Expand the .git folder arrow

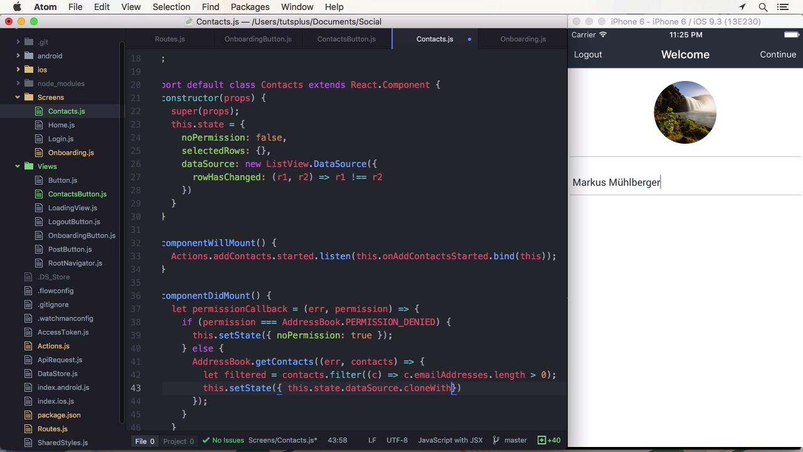18,42
